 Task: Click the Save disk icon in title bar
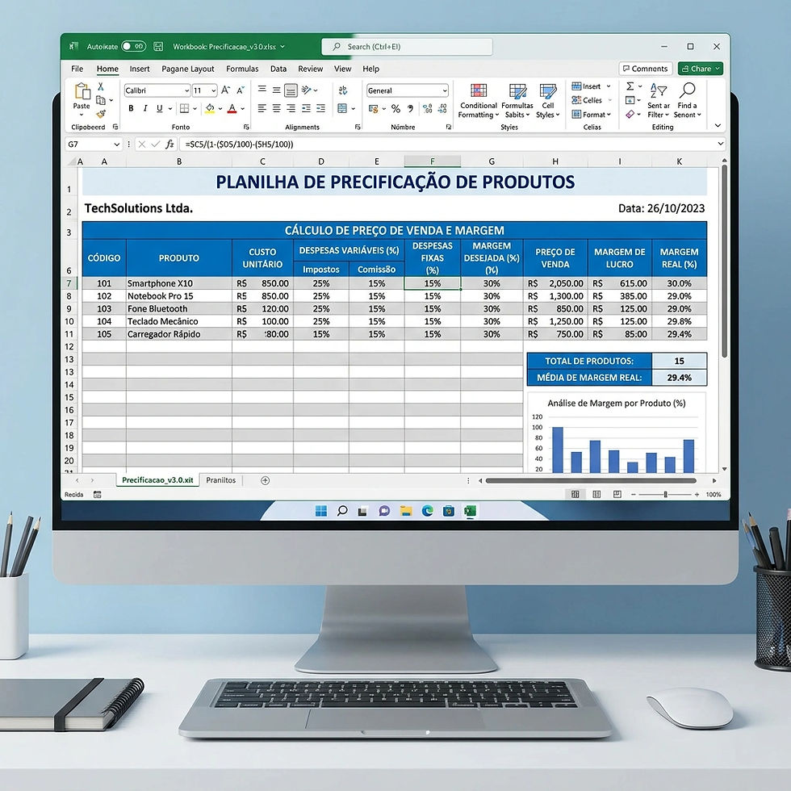158,47
